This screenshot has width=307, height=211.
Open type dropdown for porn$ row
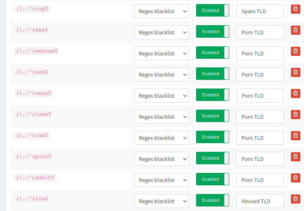click(162, 159)
